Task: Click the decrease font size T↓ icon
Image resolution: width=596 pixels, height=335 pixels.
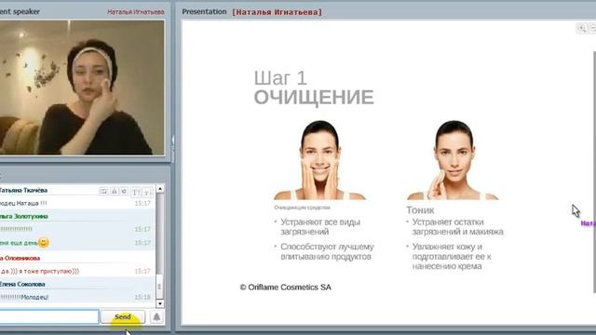Action: point(147,193)
